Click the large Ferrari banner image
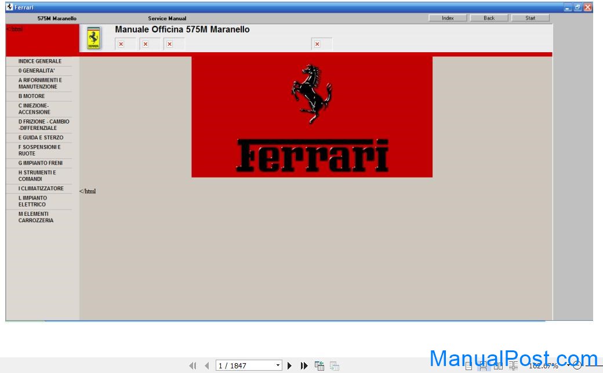 312,117
